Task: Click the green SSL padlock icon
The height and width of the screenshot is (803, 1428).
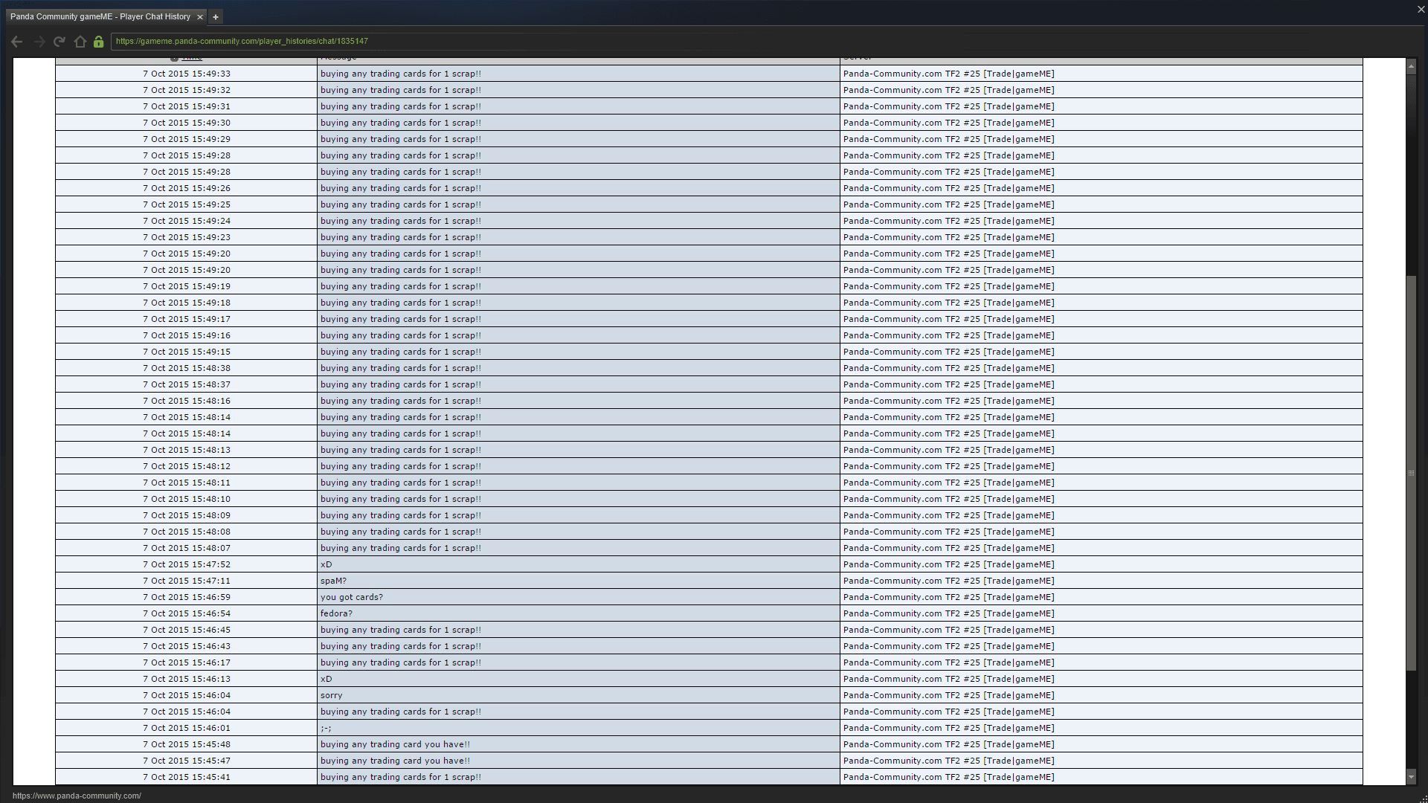Action: click(98, 42)
